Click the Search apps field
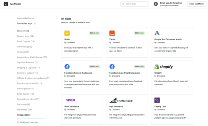This screenshot has width=208, height=126. 134,4
